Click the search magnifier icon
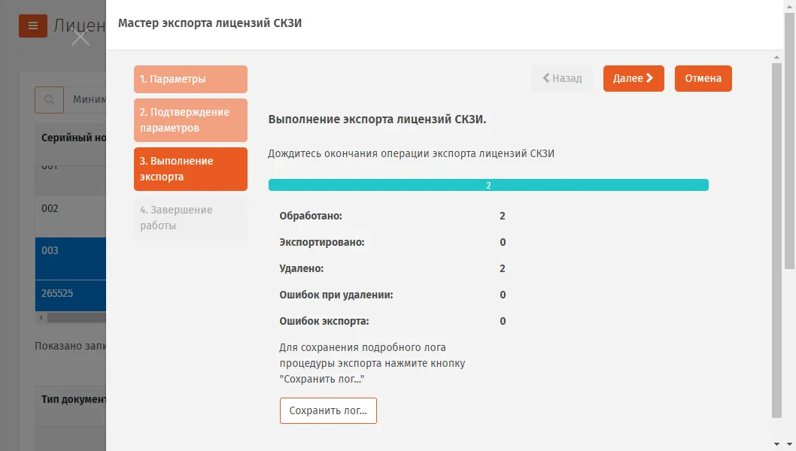Viewport: 796px width, 451px height. [x=49, y=99]
